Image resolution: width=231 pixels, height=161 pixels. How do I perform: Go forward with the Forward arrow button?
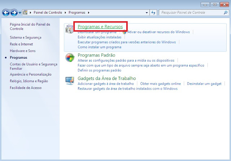(x=14, y=13)
